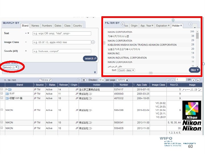Apply the filter button
Viewport: 205px width, 154px height.
click(x=194, y=70)
